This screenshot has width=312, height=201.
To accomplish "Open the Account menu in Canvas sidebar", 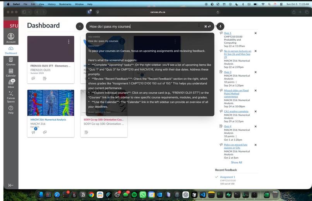I will coord(11,38).
